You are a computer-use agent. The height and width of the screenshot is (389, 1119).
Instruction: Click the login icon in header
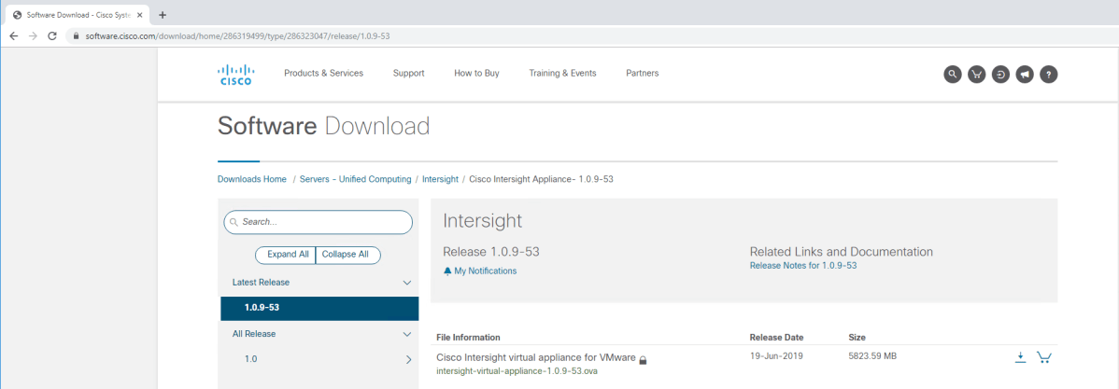click(1000, 75)
